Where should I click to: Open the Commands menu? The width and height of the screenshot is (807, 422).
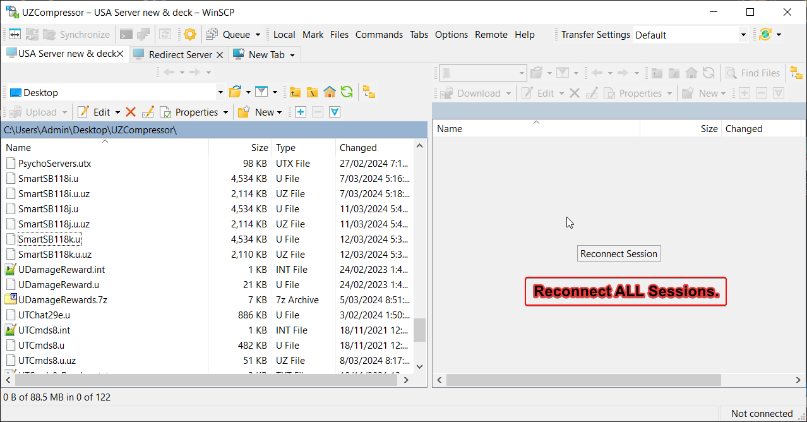(379, 35)
